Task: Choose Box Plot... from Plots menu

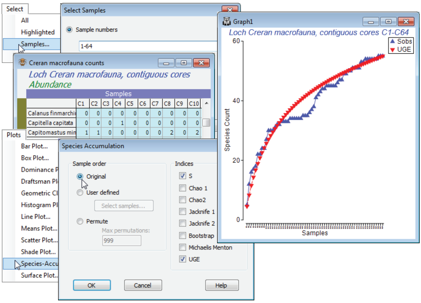Action: (35, 158)
